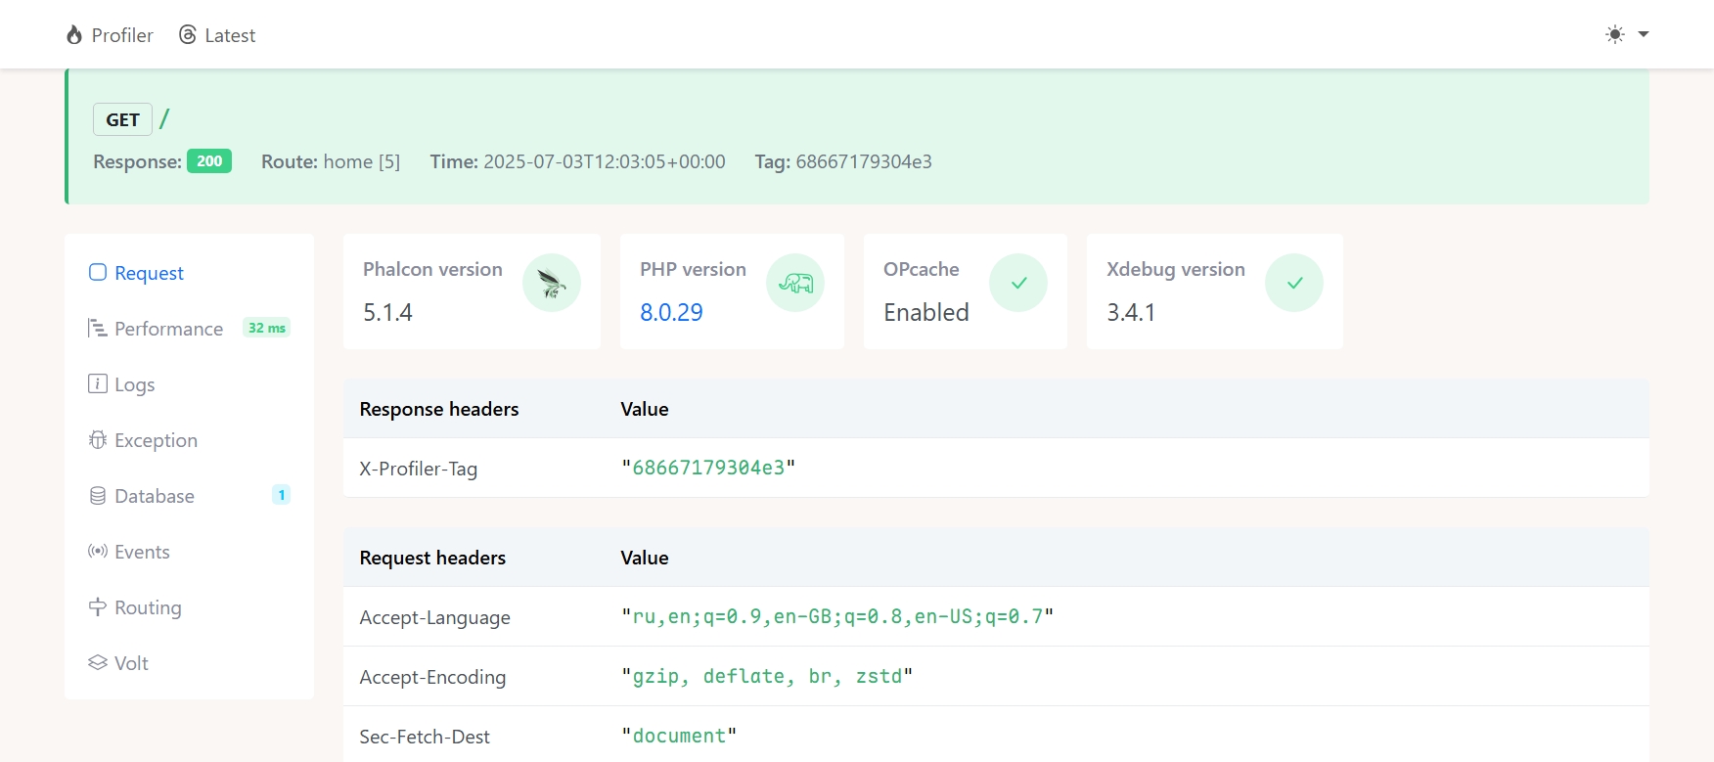Open the Request panel tab
The image size is (1714, 762).
coord(149,273)
